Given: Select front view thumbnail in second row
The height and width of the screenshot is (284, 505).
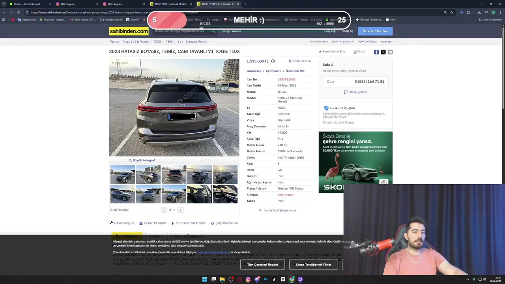Looking at the screenshot, I should click(x=148, y=194).
